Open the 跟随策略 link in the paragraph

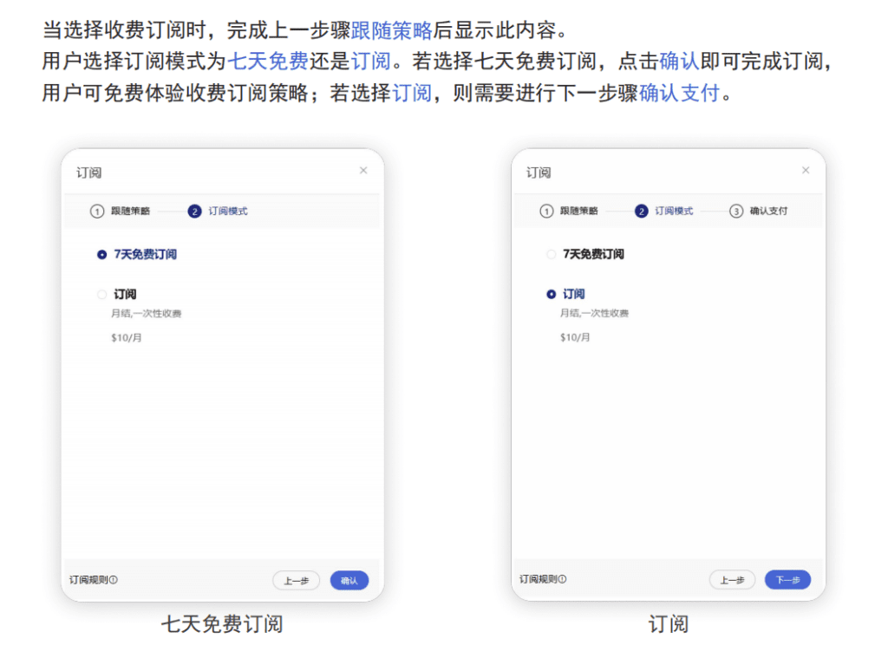[x=391, y=32]
